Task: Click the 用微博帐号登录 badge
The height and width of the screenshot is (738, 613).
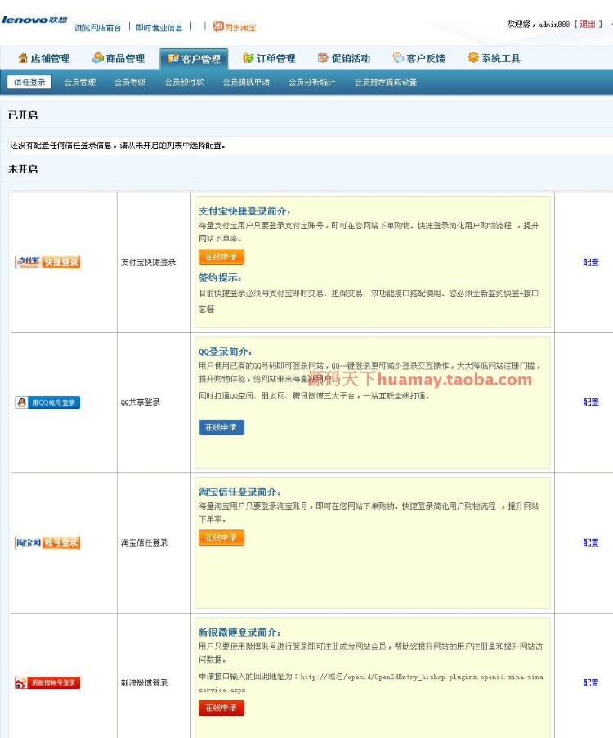Action: pyautogui.click(x=47, y=683)
